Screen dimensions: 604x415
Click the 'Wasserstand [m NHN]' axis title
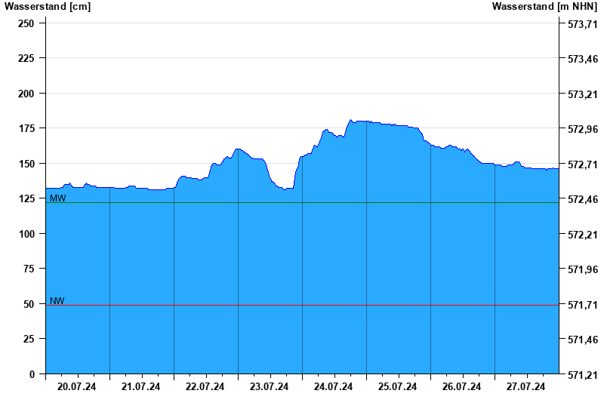[x=544, y=7]
